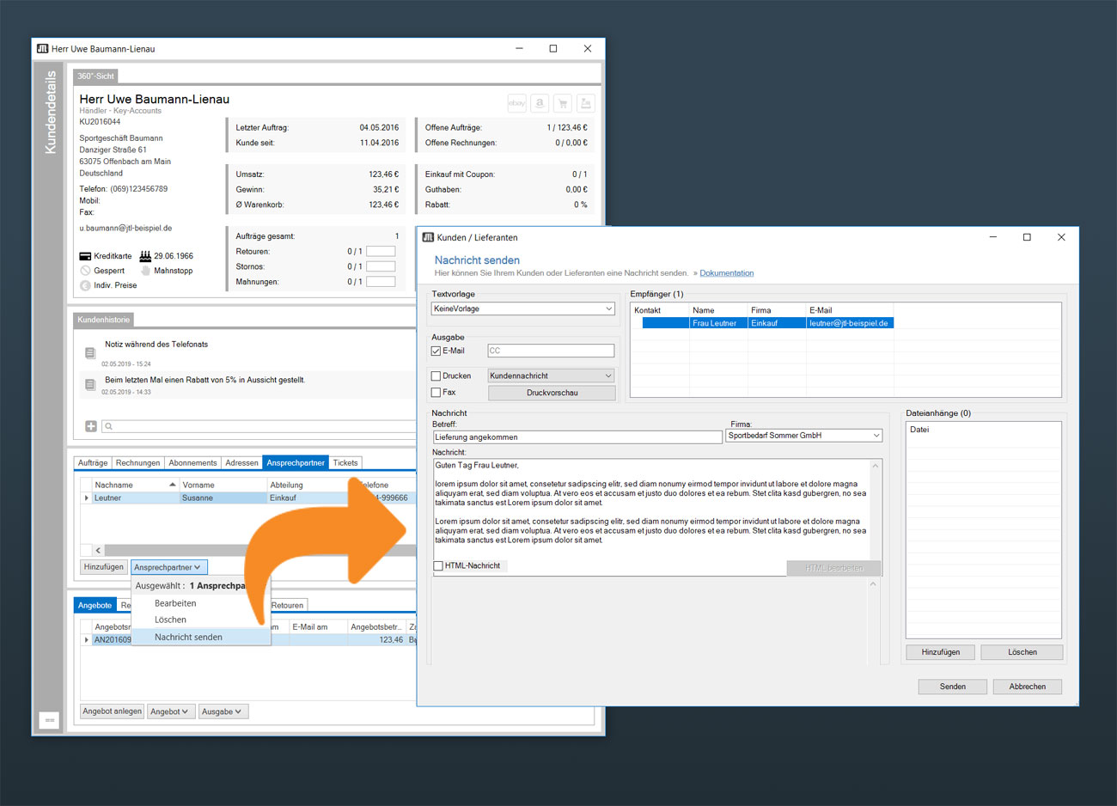
Task: Switch to the Rechnungen tab
Action: coord(137,462)
